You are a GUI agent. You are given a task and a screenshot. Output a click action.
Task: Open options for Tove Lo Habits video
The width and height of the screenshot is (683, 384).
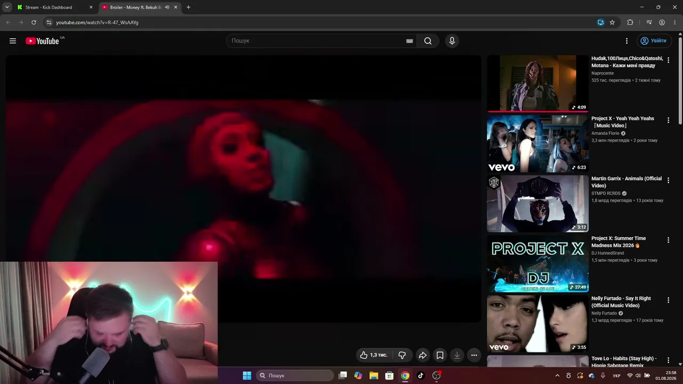coord(668,361)
